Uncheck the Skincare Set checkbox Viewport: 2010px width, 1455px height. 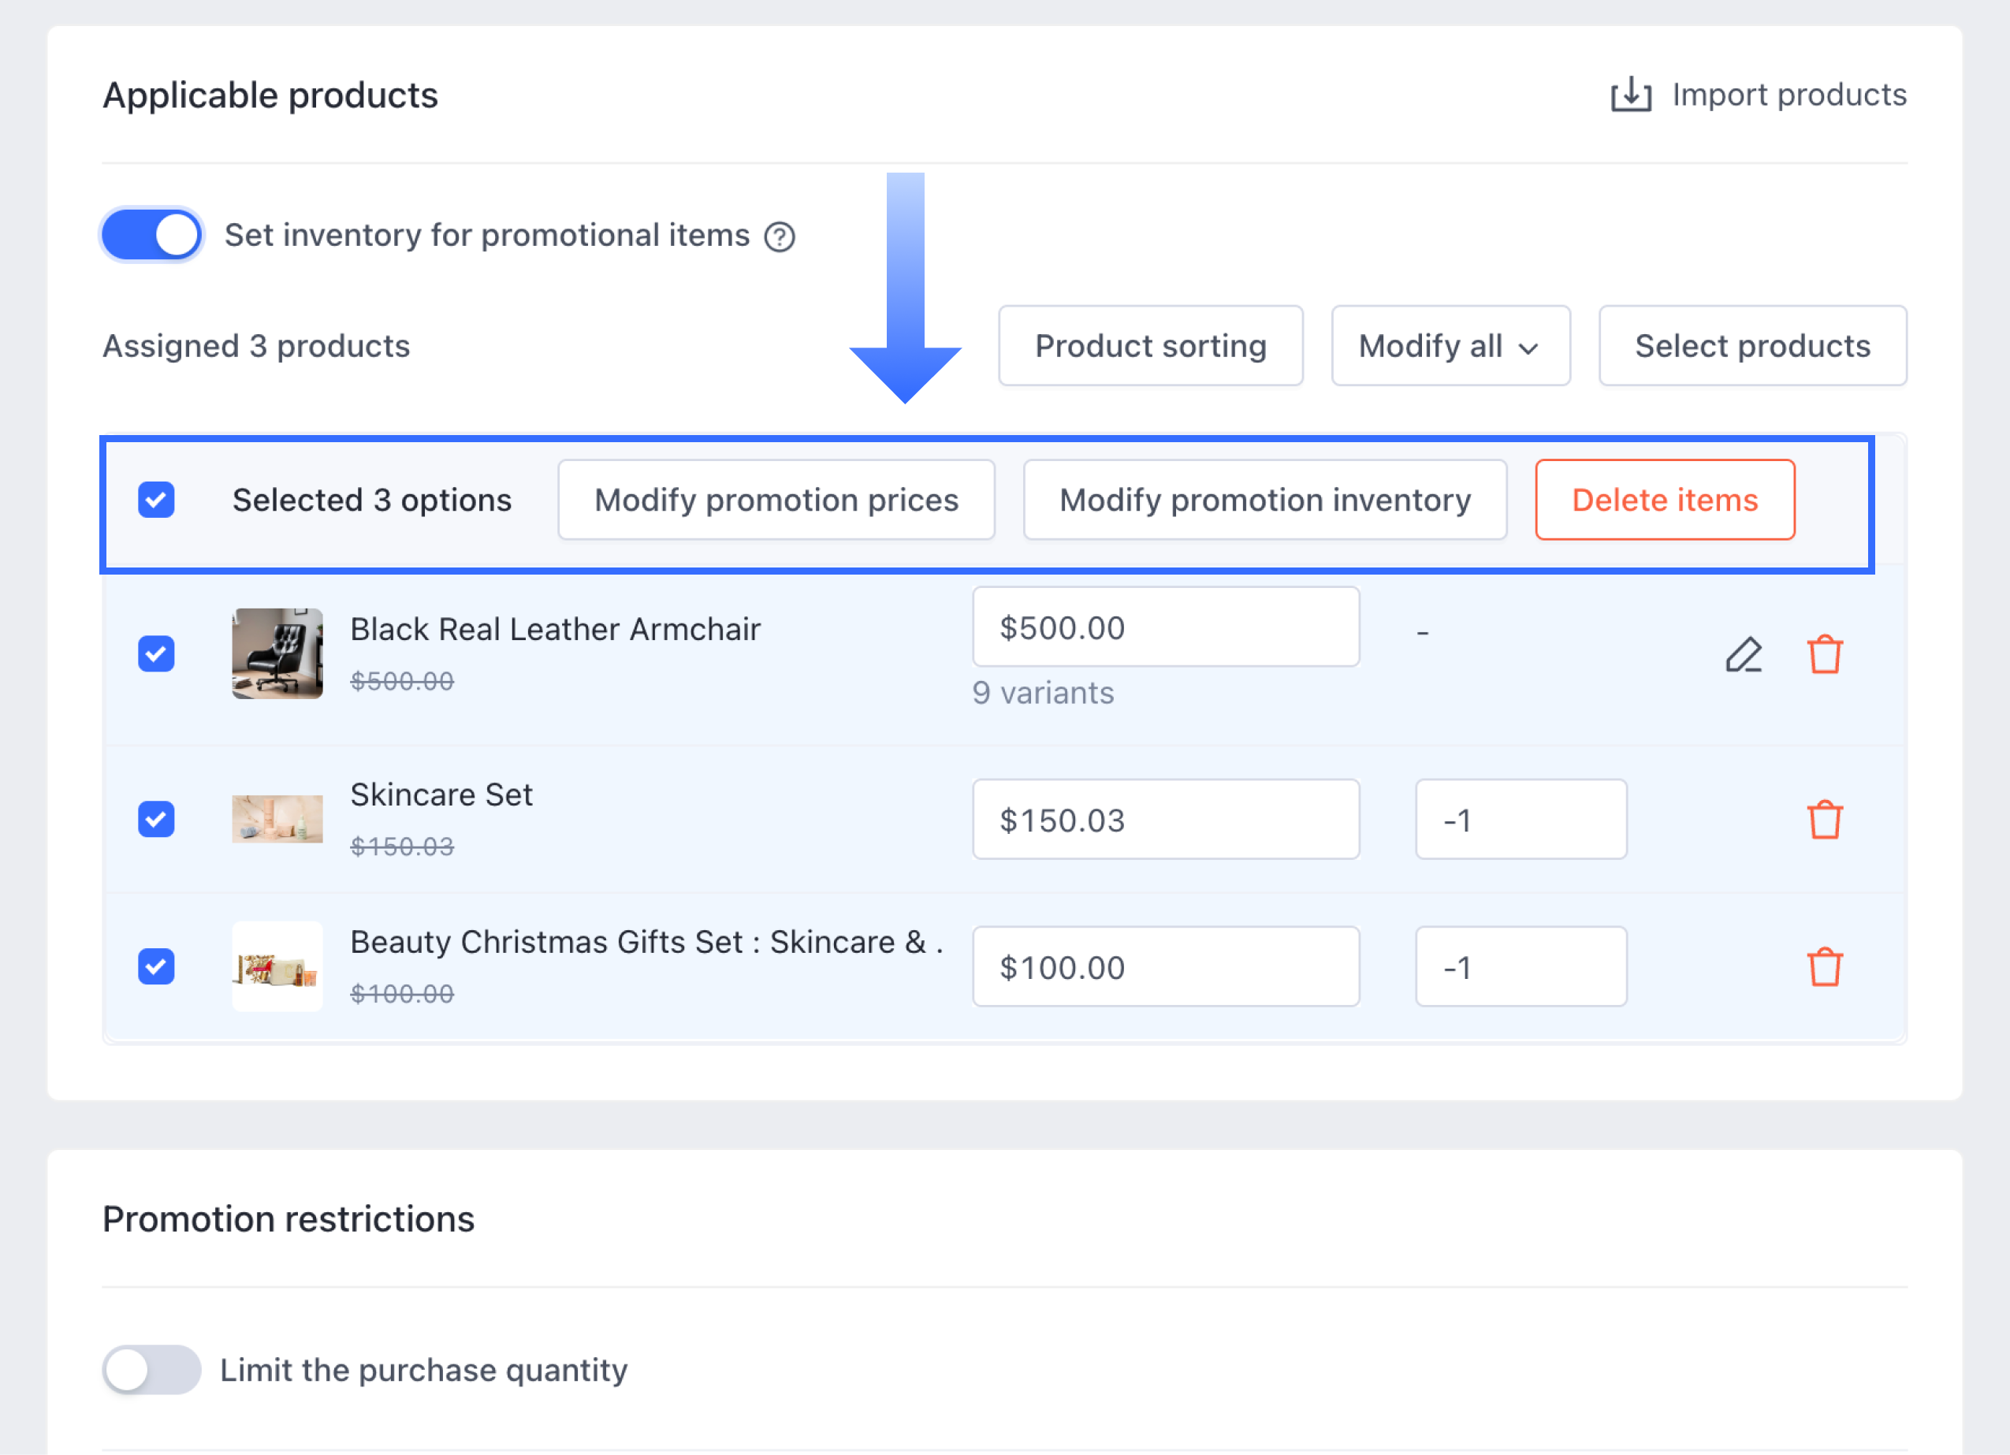click(156, 820)
